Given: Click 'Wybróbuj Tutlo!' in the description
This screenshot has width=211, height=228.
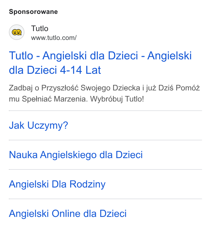Looking at the screenshot, I should pos(117,99).
